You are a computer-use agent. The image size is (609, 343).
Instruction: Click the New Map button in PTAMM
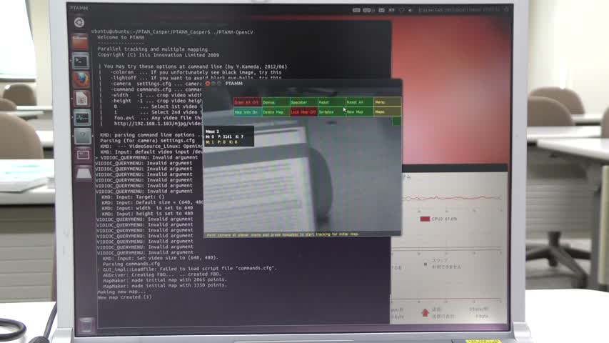tap(360, 112)
